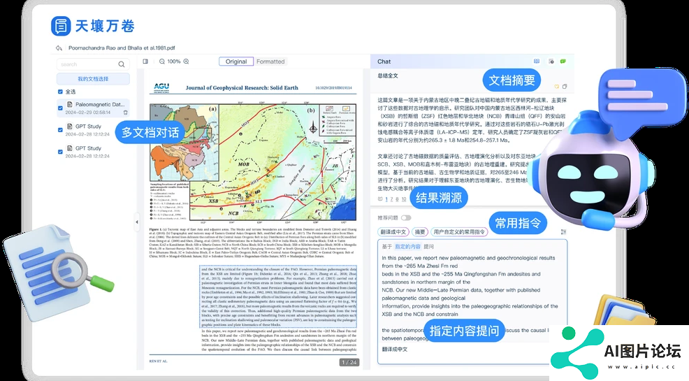This screenshot has height=381, width=689.
Task: Click the search input field
Action: [x=93, y=64]
